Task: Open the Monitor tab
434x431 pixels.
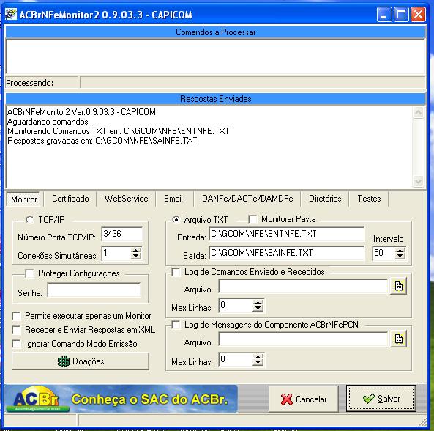Action: click(x=23, y=199)
